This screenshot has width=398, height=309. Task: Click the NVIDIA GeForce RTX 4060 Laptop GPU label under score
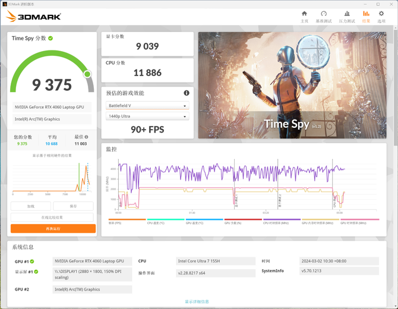tap(52, 107)
